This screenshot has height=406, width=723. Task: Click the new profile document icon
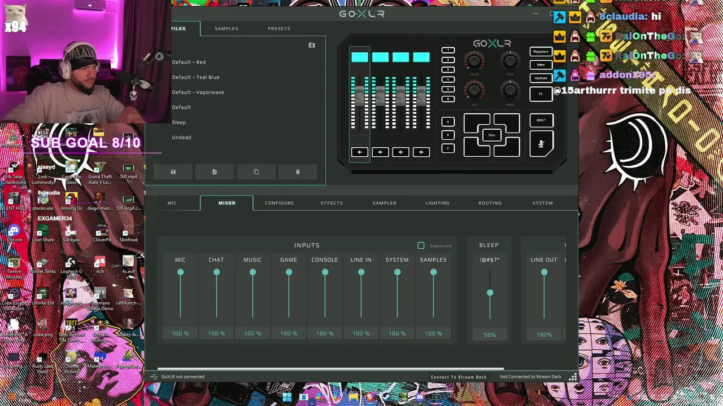tap(215, 172)
